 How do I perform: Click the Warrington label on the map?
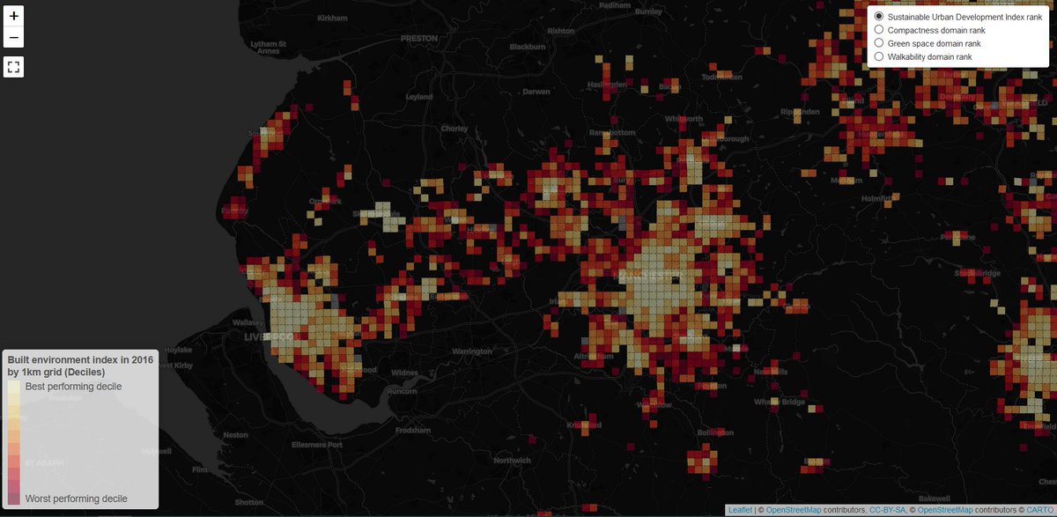tap(472, 351)
